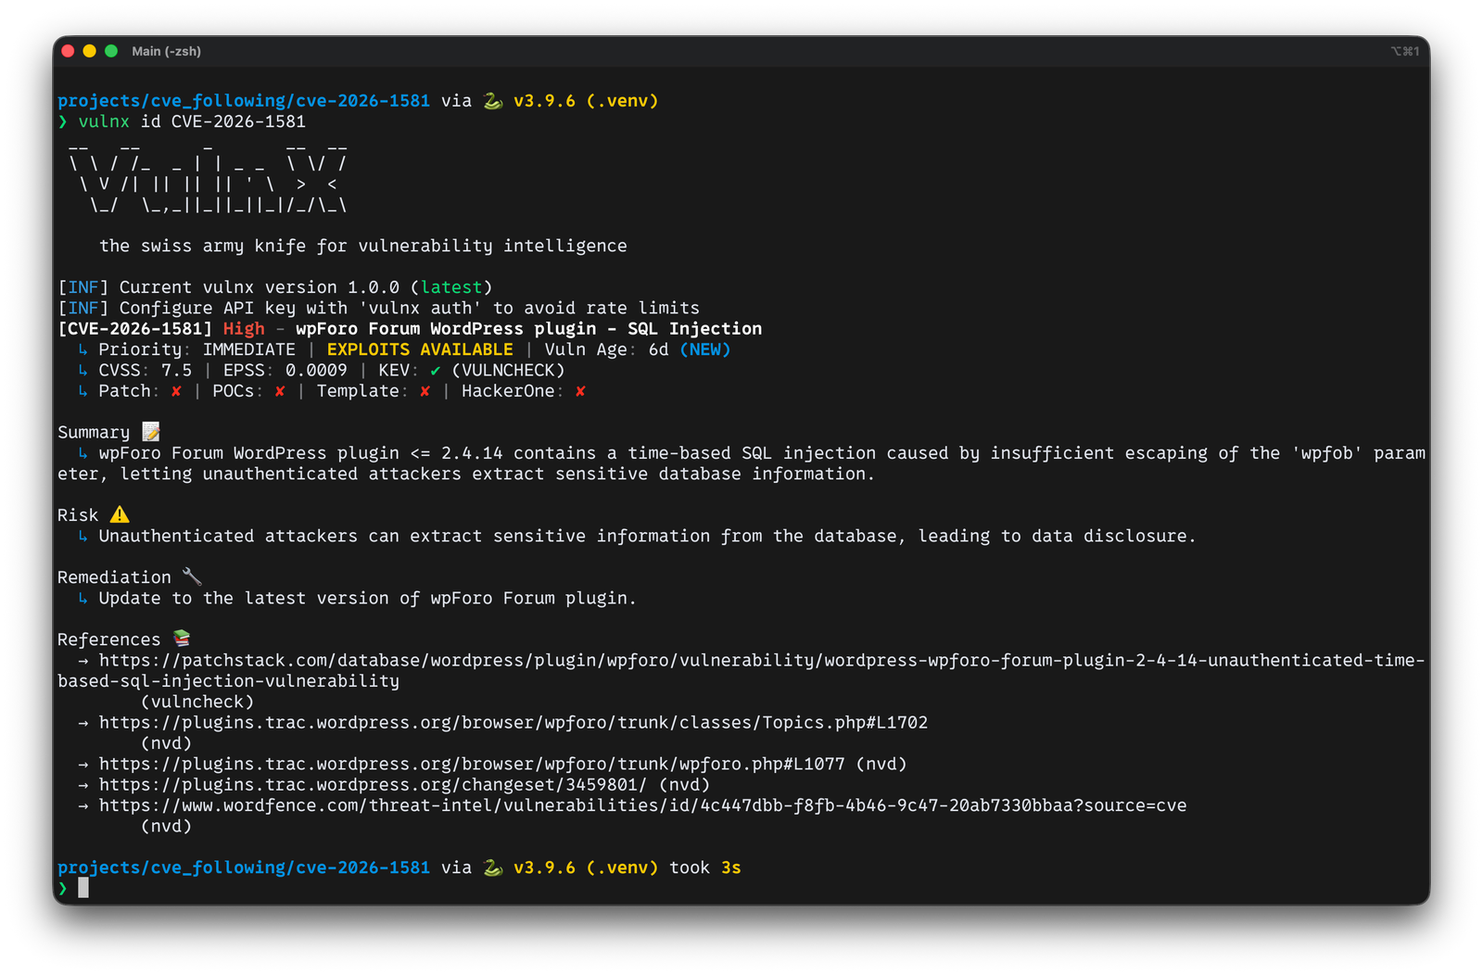Open the wpforo.php#L1077 trac URL
This screenshot has width=1483, height=975.
pos(472,764)
